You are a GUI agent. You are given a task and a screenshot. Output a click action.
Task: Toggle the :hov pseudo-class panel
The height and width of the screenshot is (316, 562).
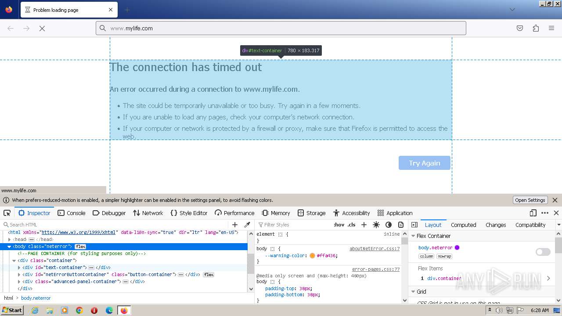click(x=339, y=225)
